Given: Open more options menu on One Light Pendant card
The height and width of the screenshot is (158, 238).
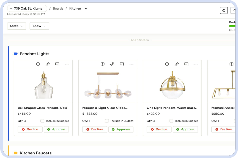Looking at the screenshot, I should click(x=196, y=64).
